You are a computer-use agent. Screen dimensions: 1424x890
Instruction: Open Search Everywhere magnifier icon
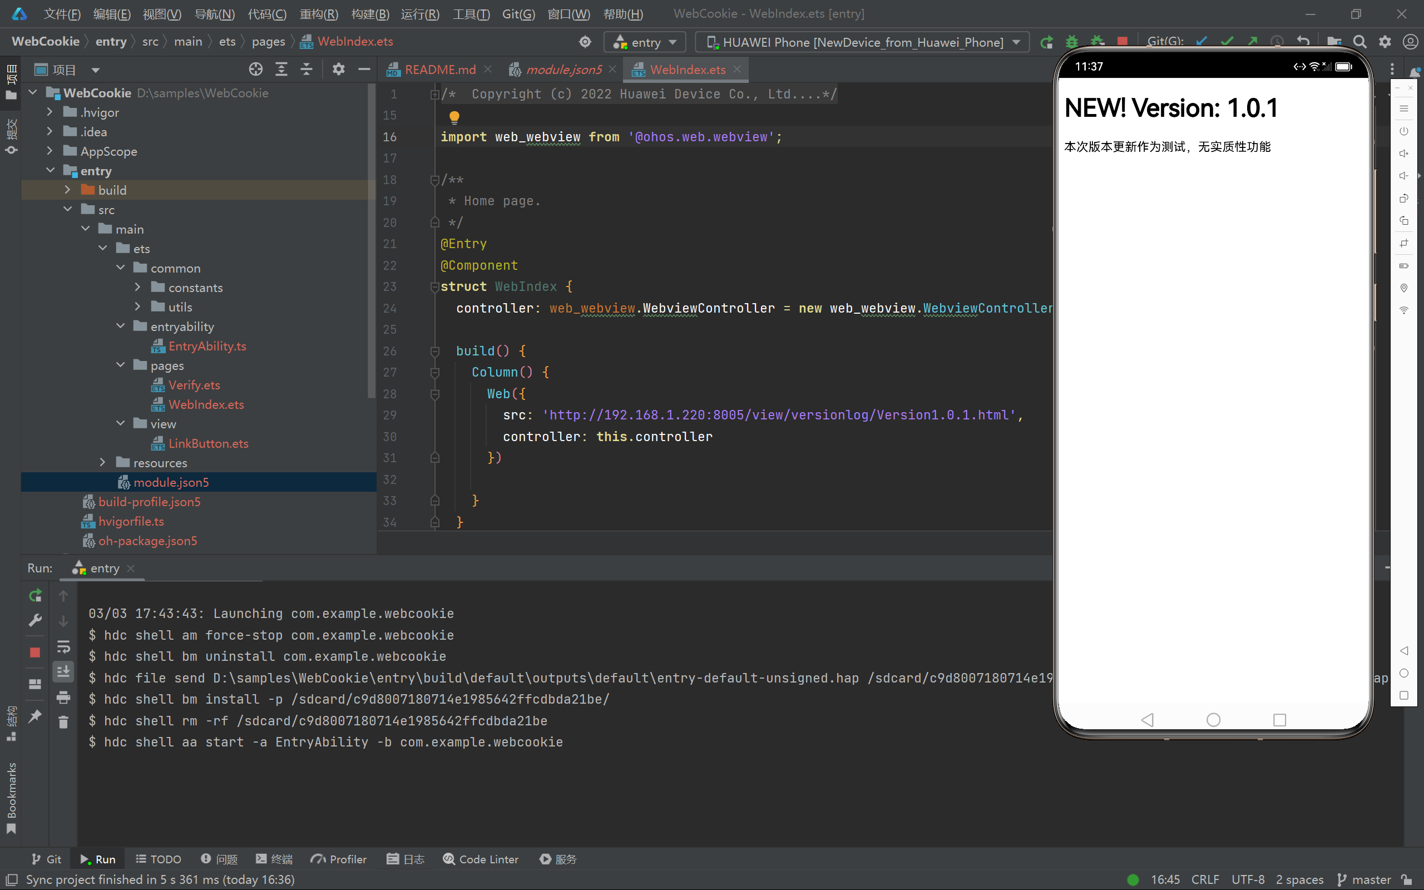click(1359, 42)
